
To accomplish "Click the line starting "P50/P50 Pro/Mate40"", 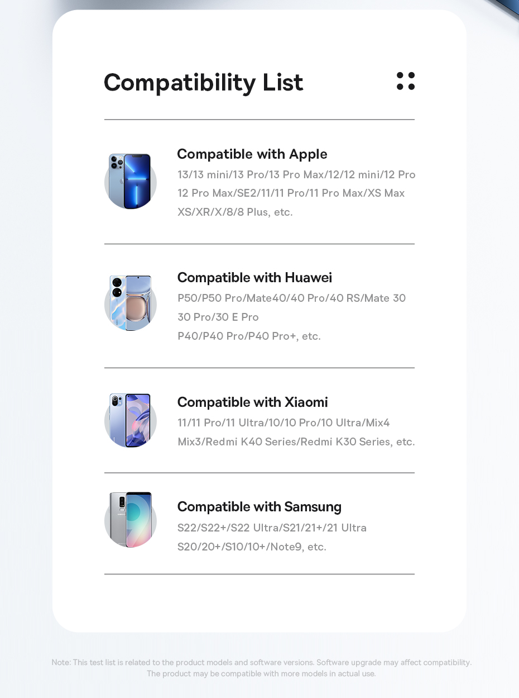I will click(x=291, y=298).
